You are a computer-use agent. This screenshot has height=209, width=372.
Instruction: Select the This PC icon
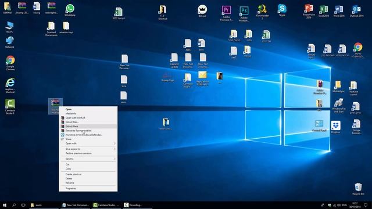click(9, 27)
